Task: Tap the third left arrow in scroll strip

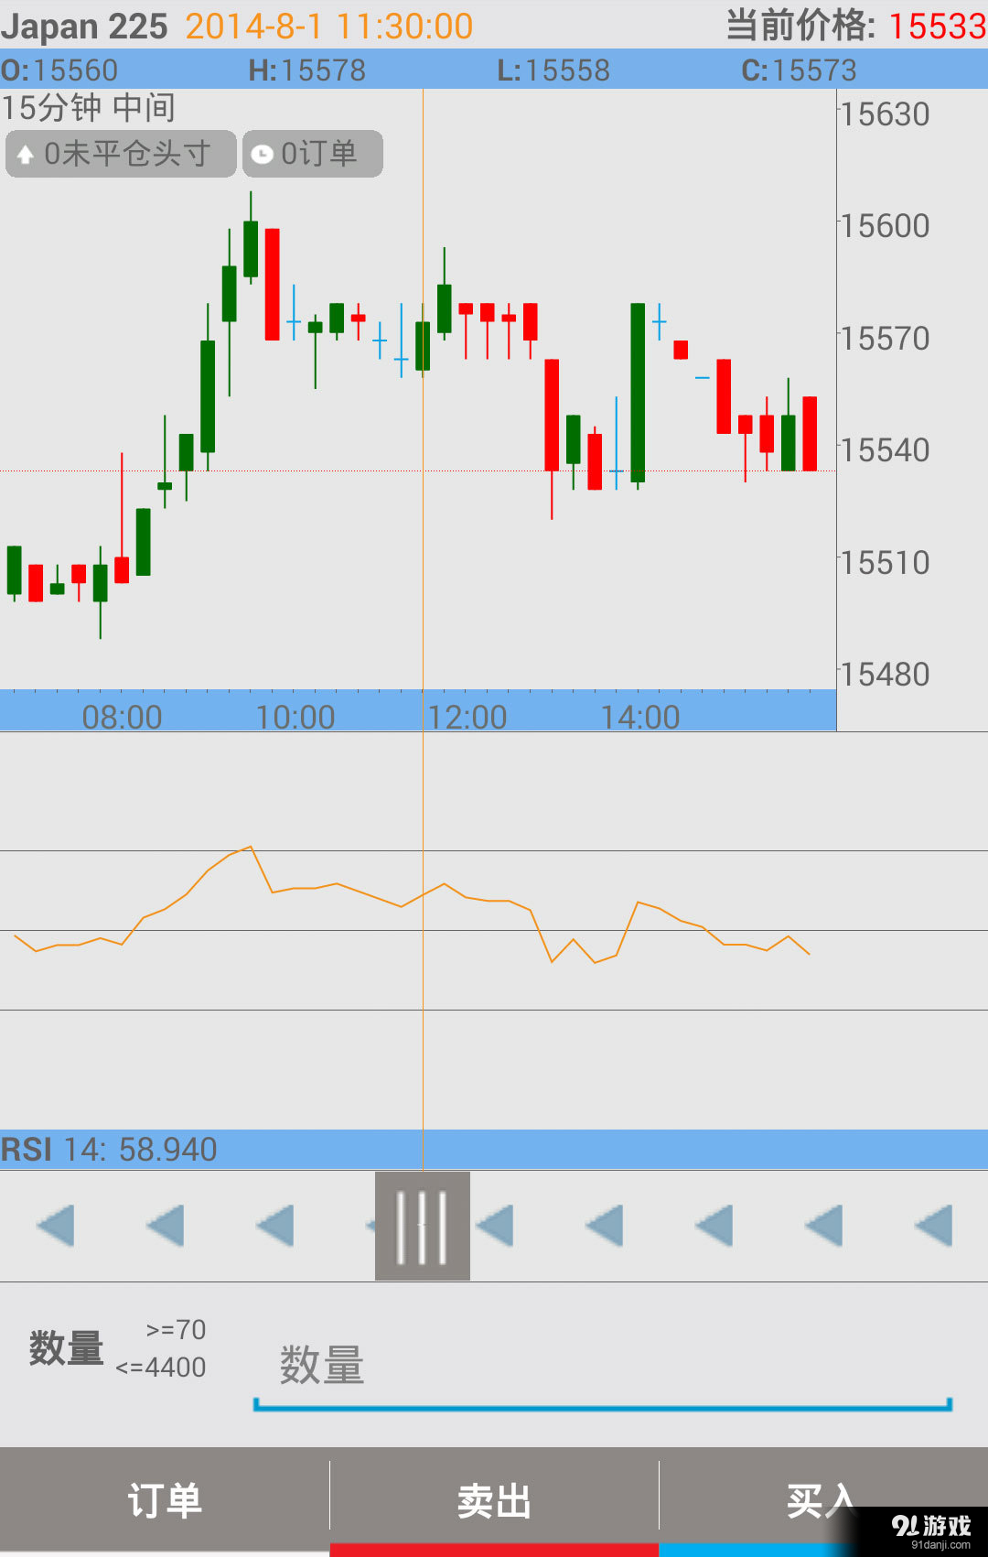Action: [274, 1226]
